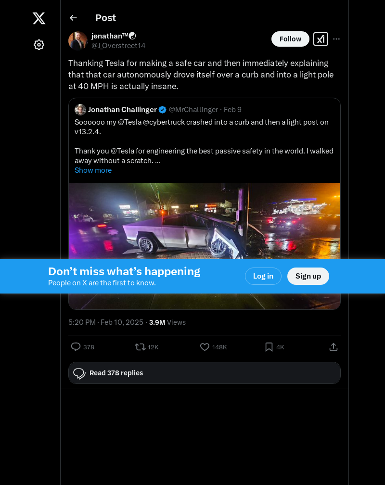Image resolution: width=385 pixels, height=485 pixels.
Task: Go back using the arrow icon
Action: (73, 18)
